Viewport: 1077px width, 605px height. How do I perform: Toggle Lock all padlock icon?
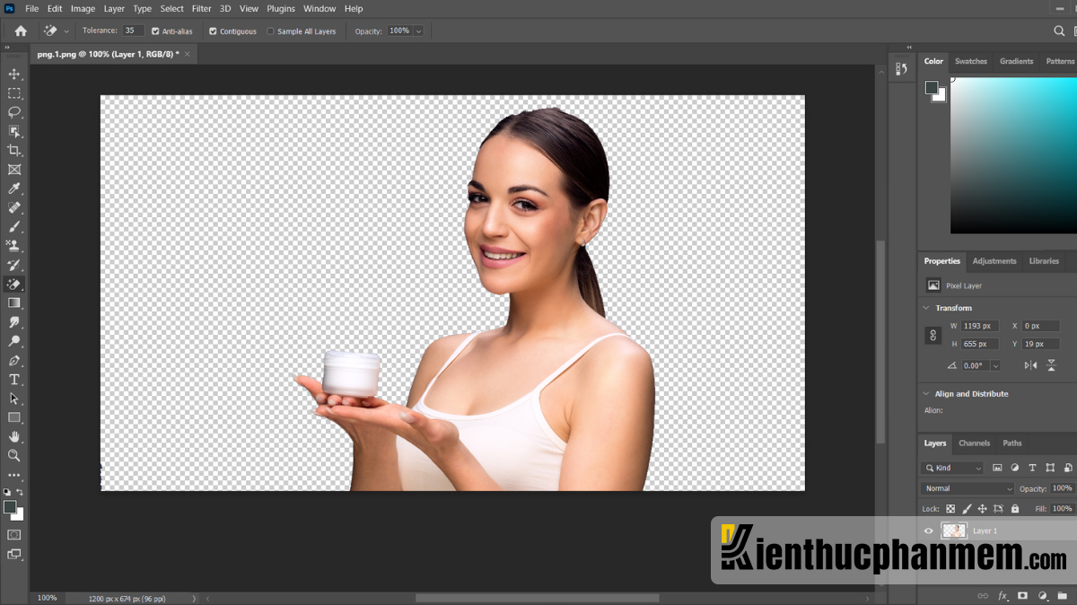point(1015,508)
